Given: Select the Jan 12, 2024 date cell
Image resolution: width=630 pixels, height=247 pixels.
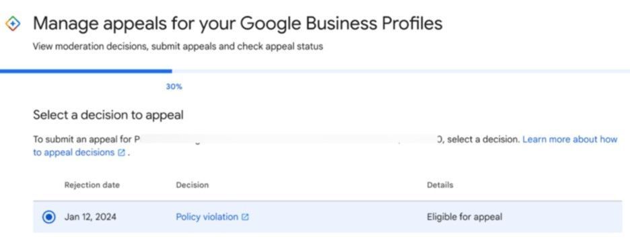Looking at the screenshot, I should point(90,217).
